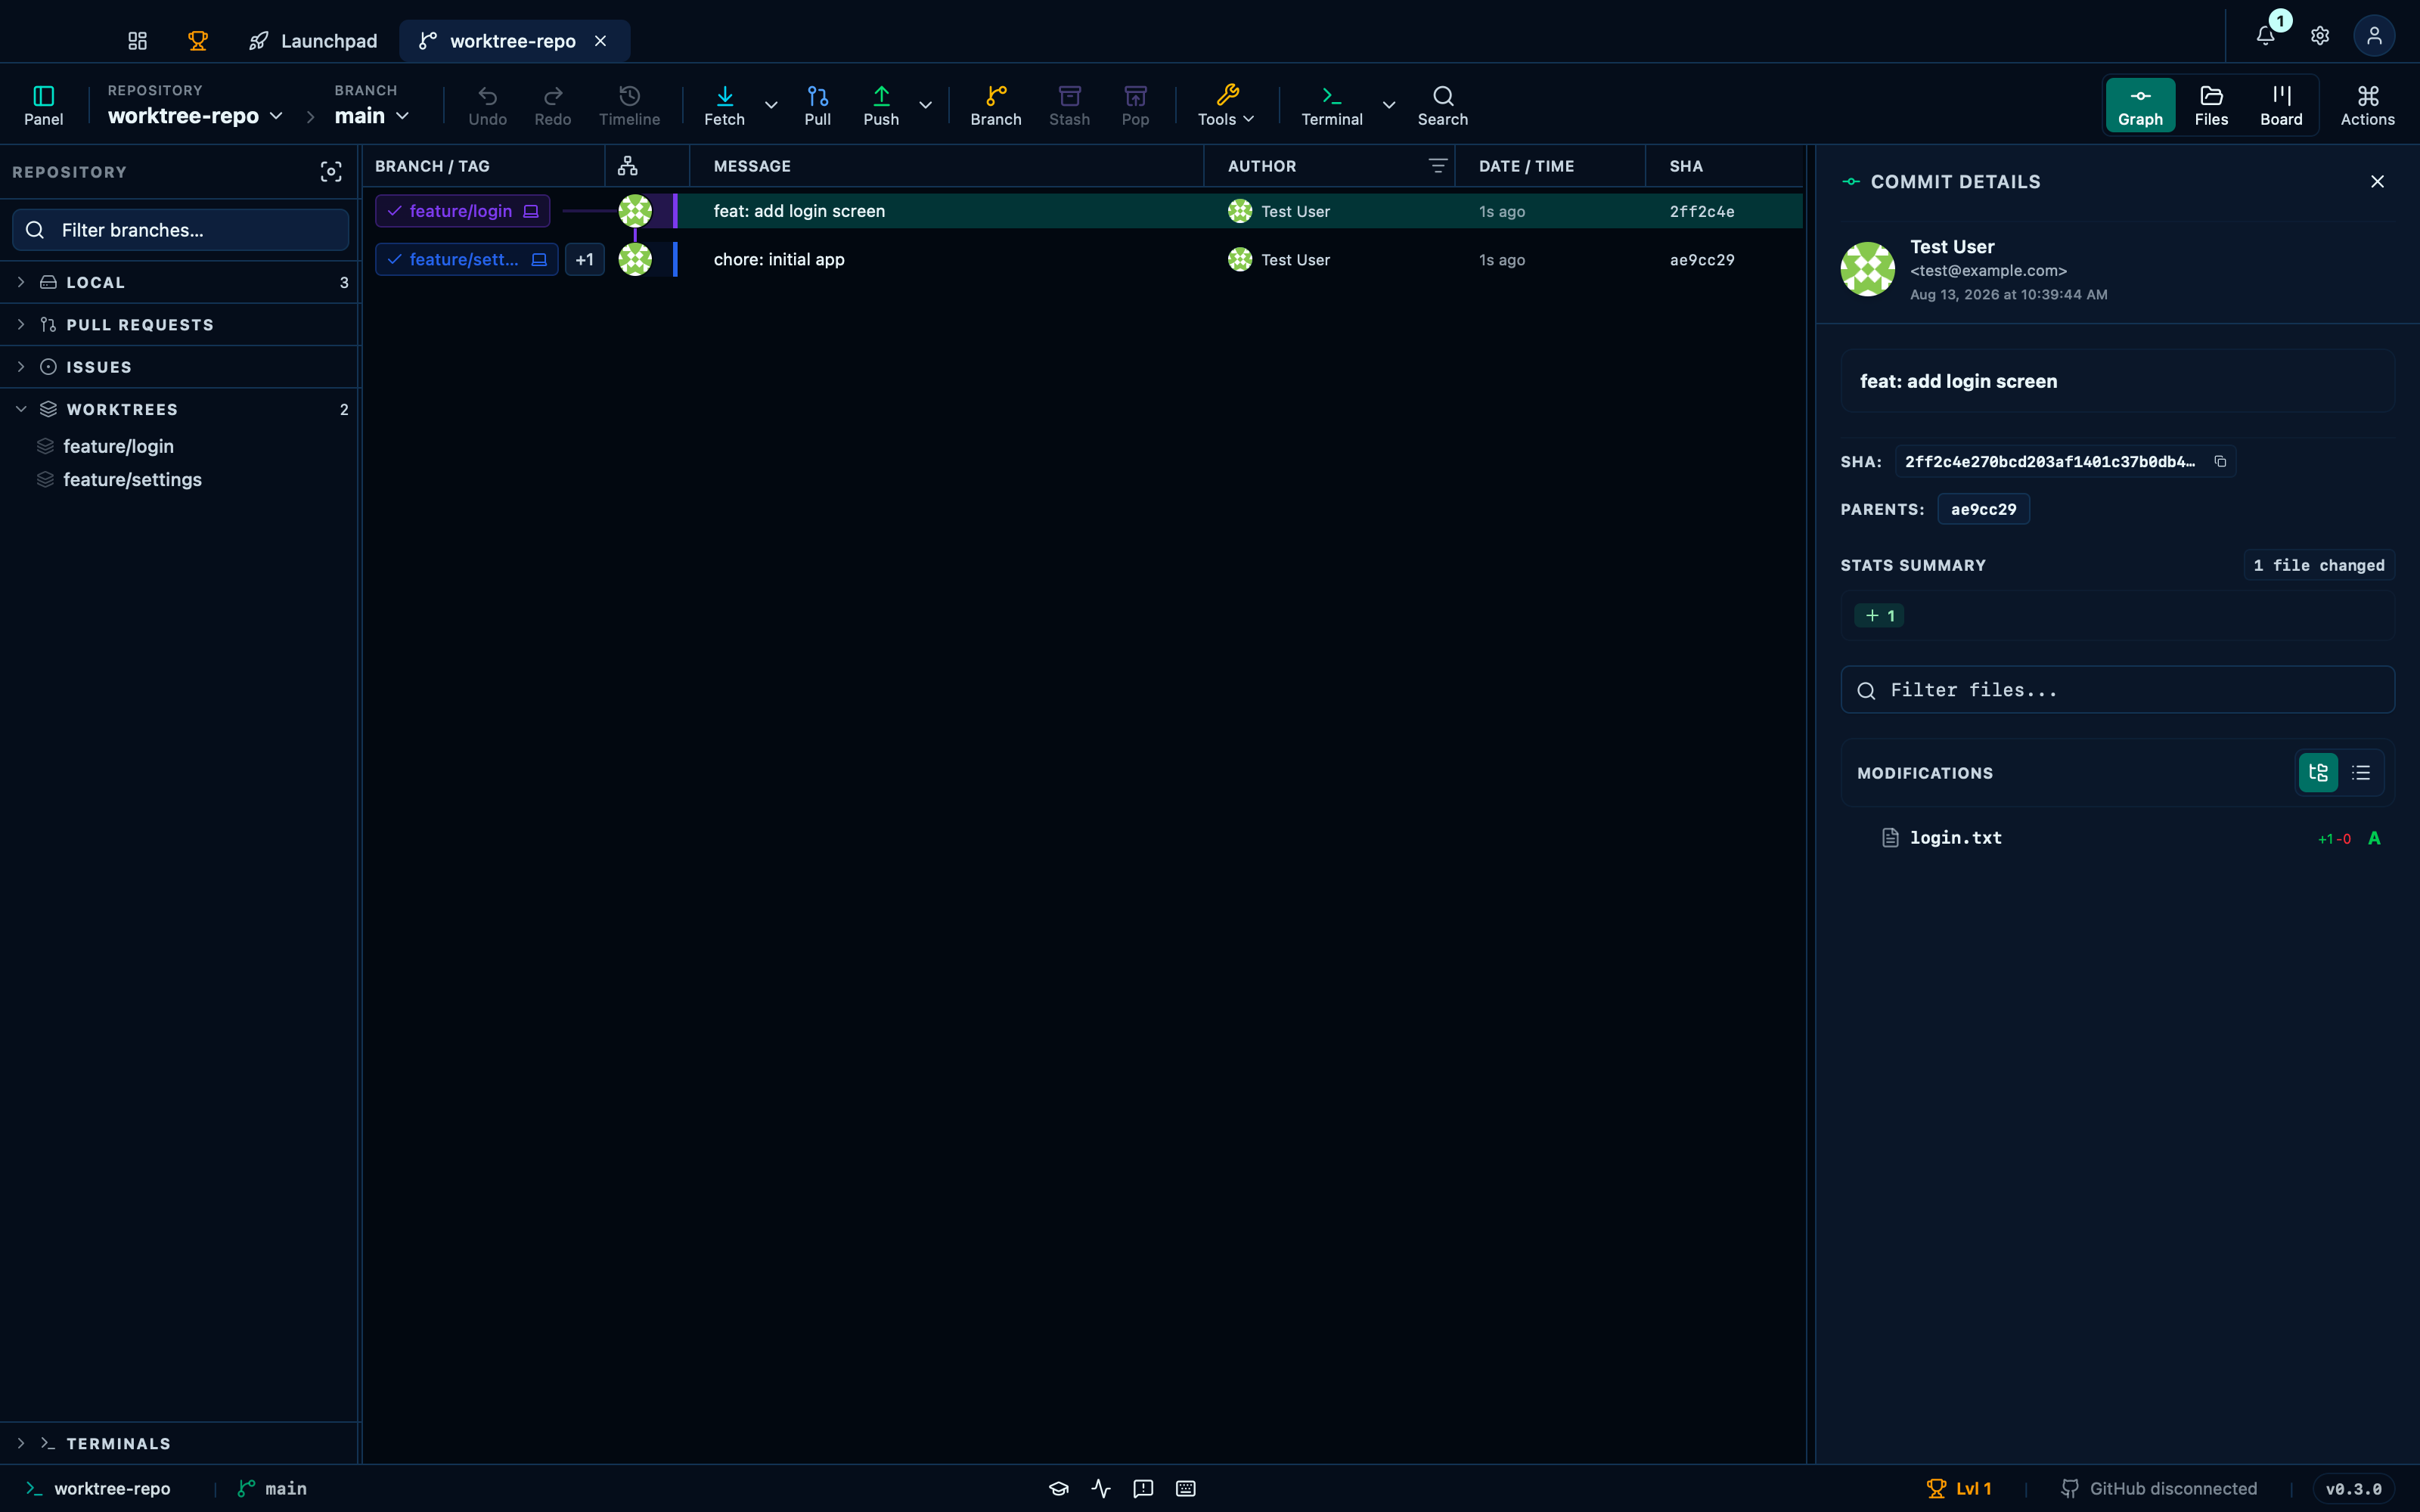Open the Author column filter
Screen dimensions: 2420x1512
tap(1438, 166)
